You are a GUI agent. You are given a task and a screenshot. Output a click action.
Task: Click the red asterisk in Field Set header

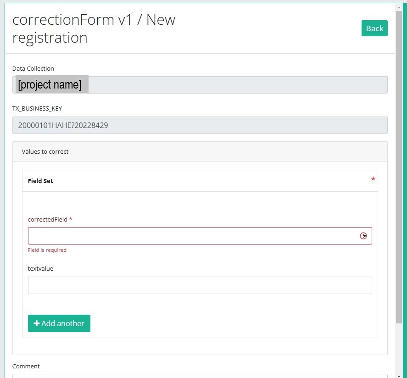tap(373, 179)
